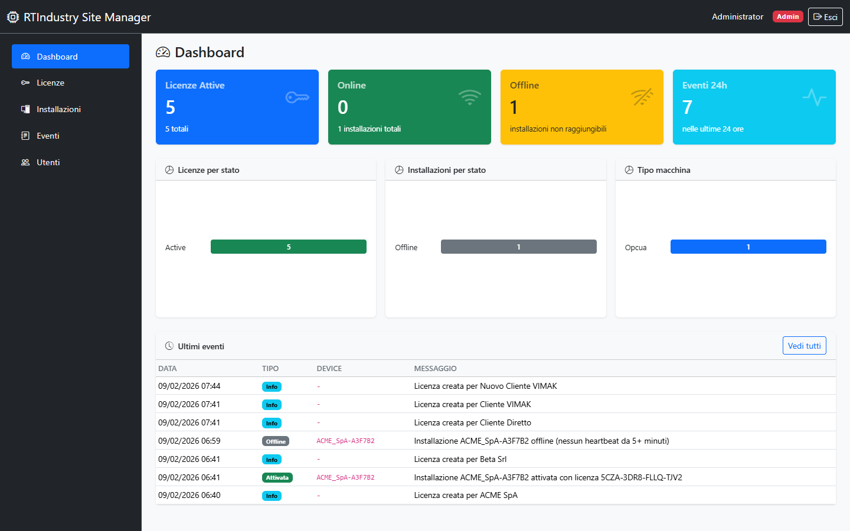Click ACME_SpA-A3F7B2 device in the Attivata row
Image resolution: width=850 pixels, height=531 pixels.
tap(345, 477)
